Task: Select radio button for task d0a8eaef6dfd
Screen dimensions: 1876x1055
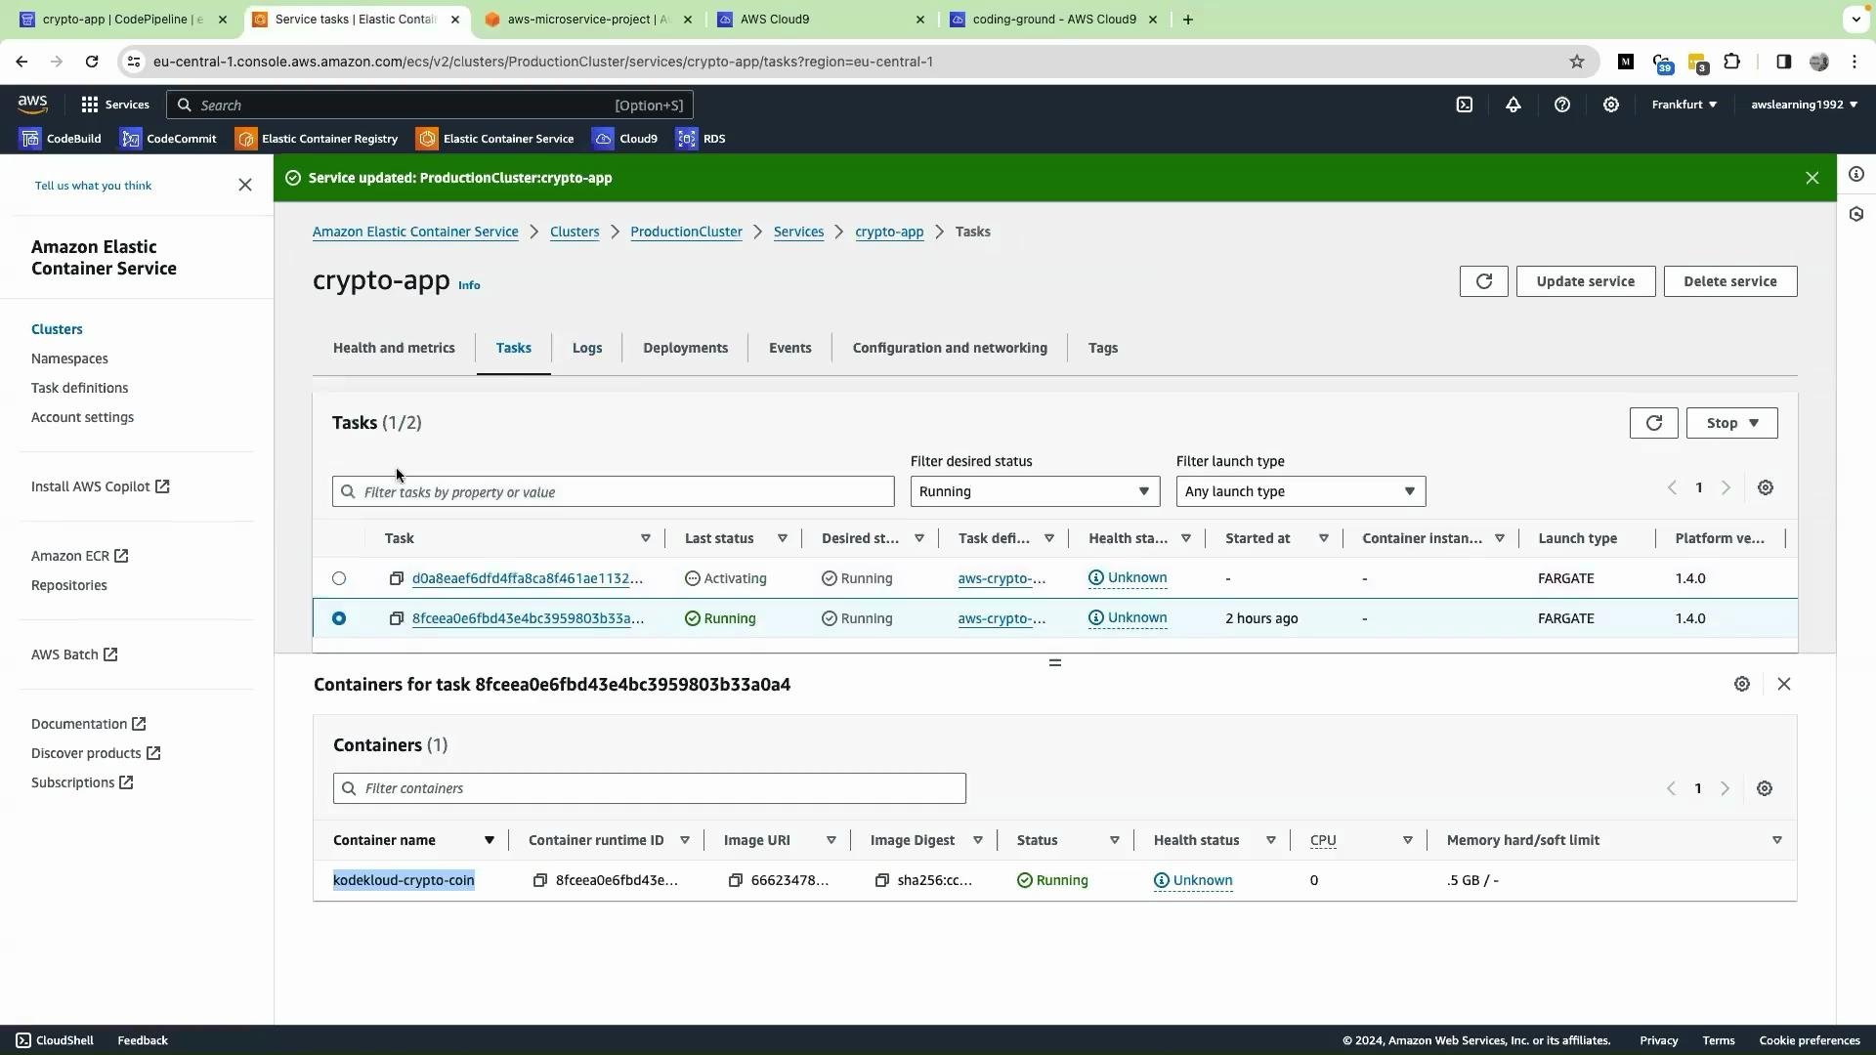Action: click(339, 578)
